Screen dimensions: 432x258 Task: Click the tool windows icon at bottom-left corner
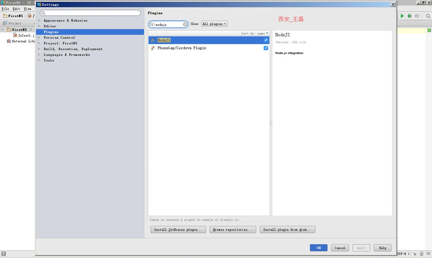point(4,254)
